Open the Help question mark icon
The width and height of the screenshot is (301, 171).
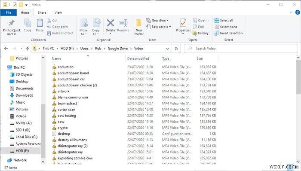[x=298, y=12]
